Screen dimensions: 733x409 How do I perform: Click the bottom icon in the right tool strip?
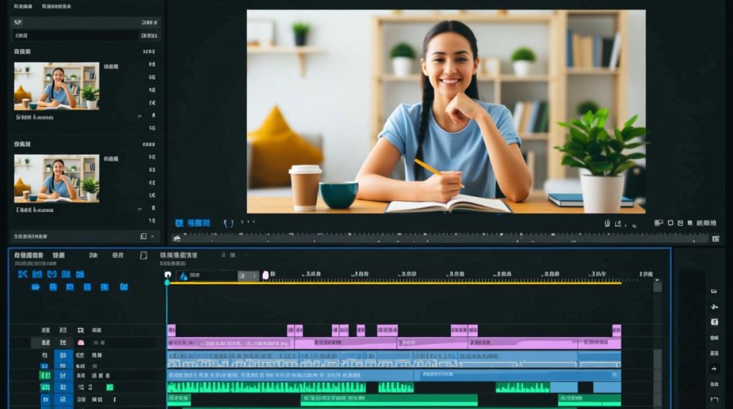(714, 400)
